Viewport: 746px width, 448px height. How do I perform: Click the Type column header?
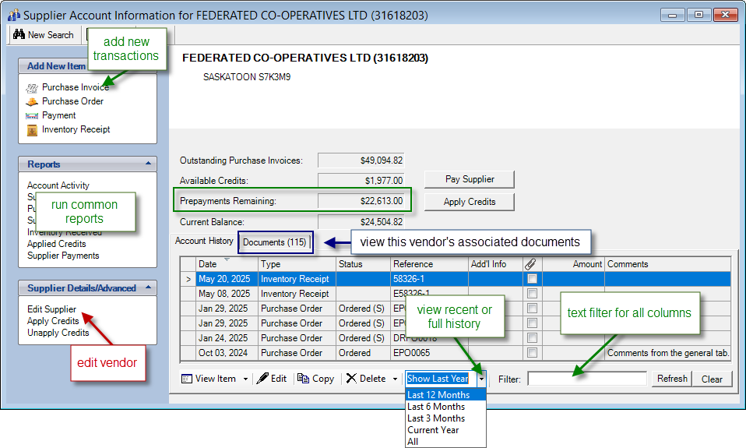[x=297, y=264]
